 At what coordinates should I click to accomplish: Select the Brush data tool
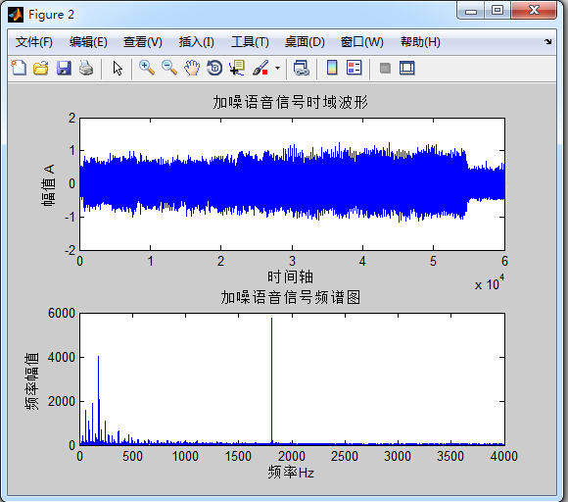tap(260, 68)
